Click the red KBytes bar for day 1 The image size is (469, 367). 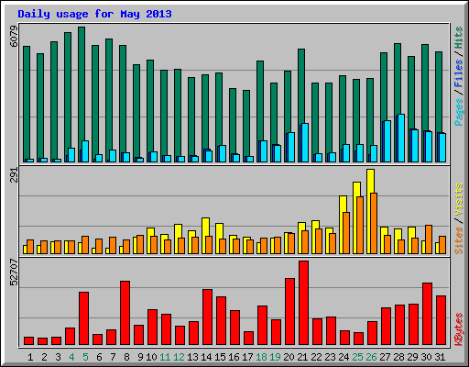point(28,341)
